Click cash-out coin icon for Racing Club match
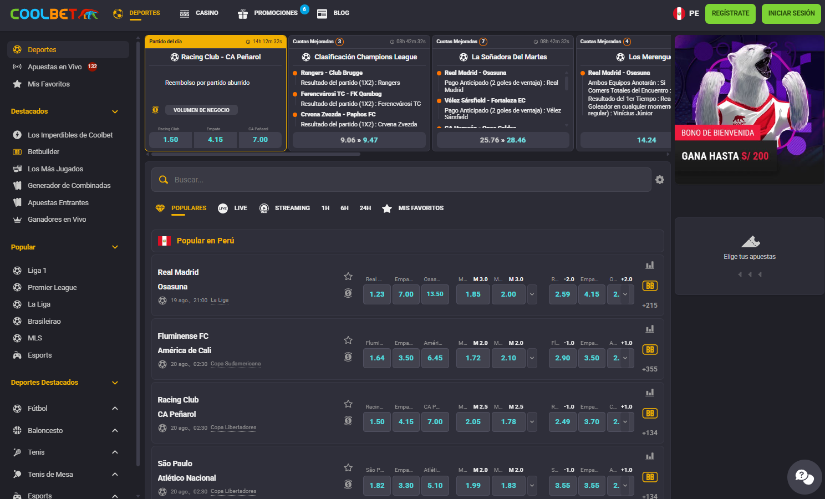825x499 pixels. pyautogui.click(x=348, y=421)
